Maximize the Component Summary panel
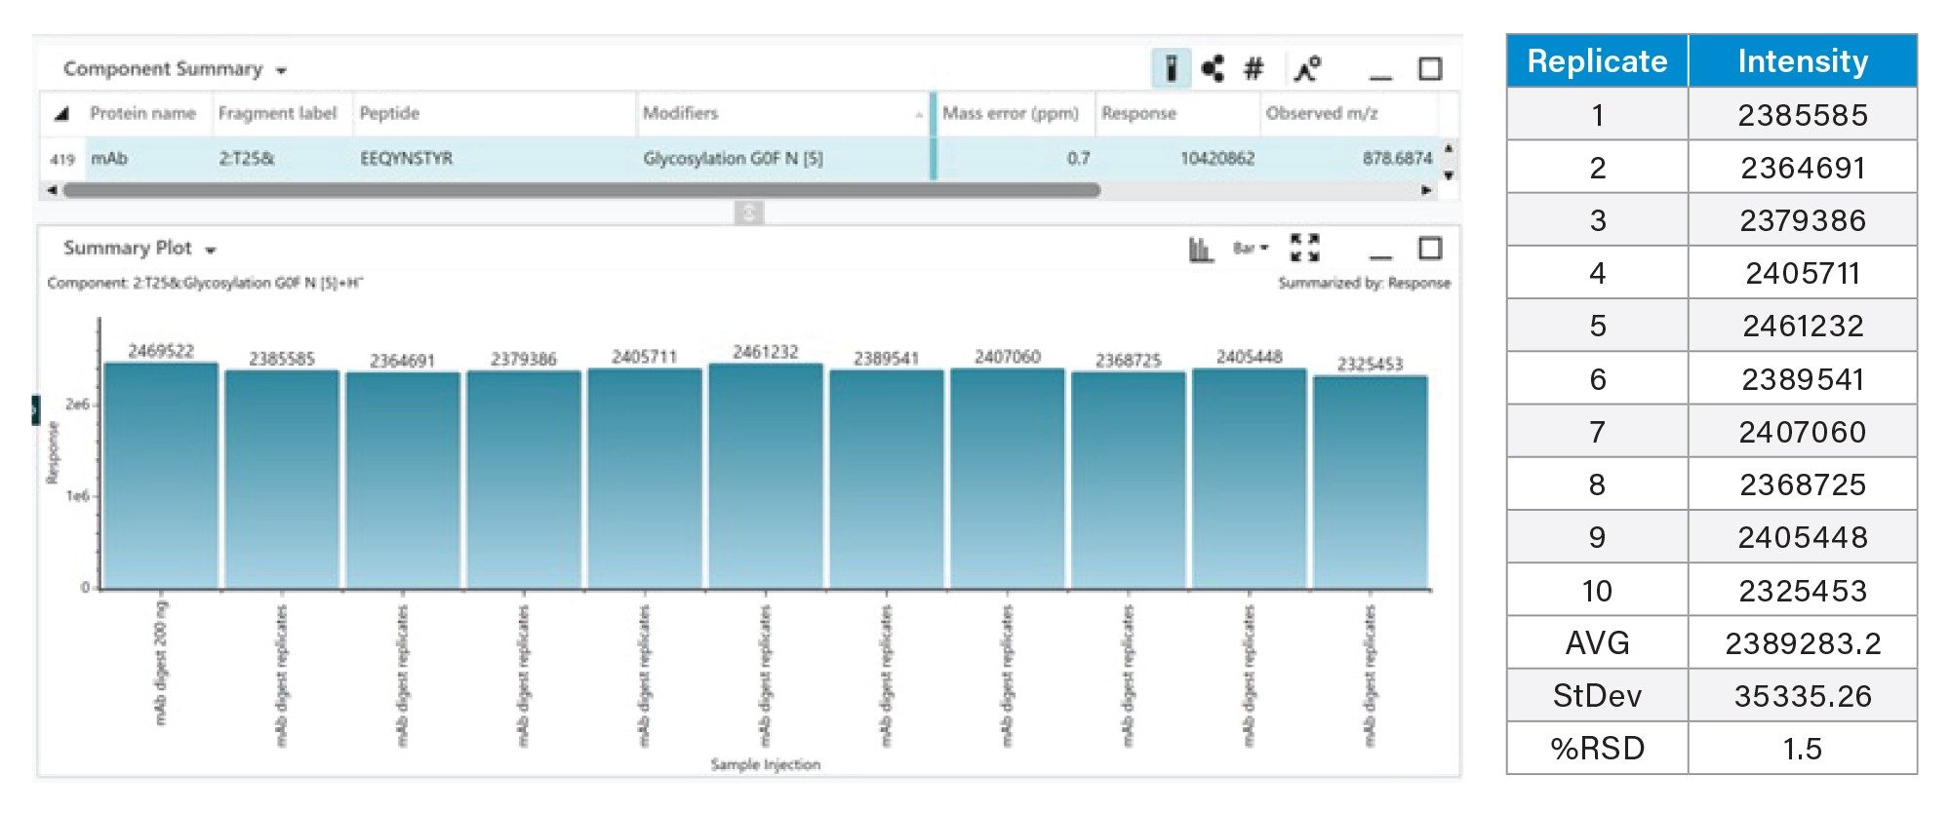1951x813 pixels. (x=1430, y=69)
